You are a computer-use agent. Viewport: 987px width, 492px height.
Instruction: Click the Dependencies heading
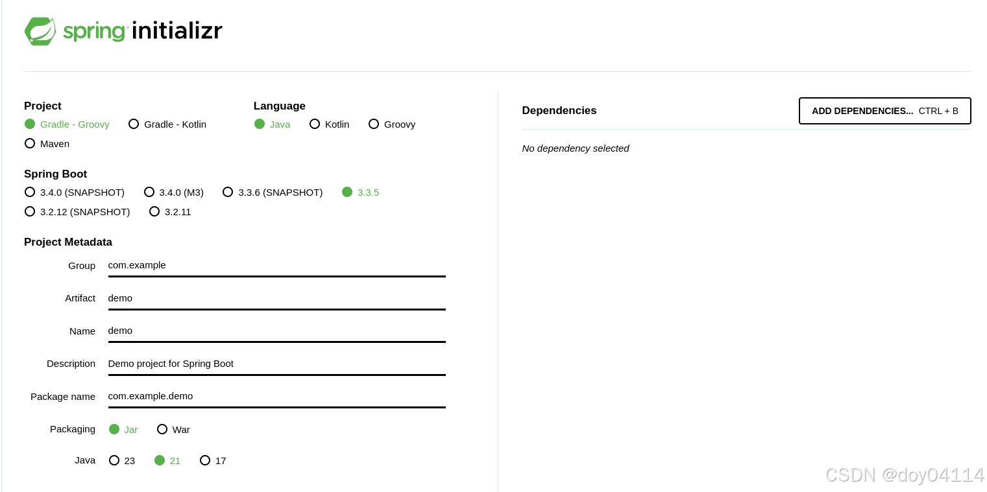click(x=559, y=111)
